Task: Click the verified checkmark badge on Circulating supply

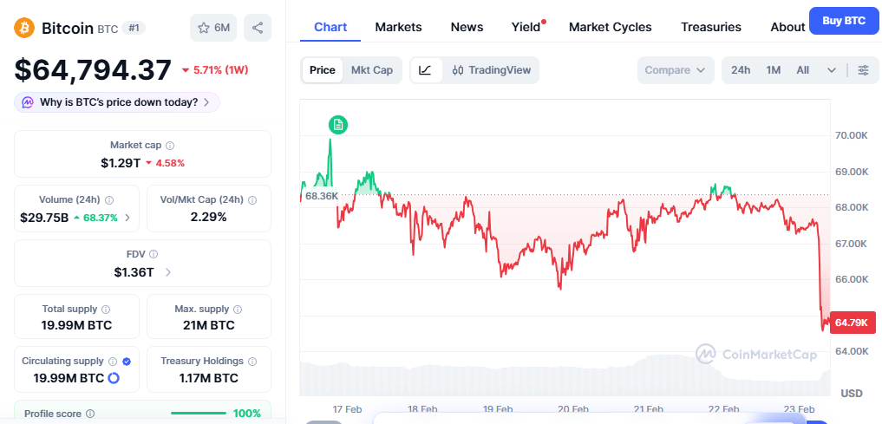Action: 127,361
